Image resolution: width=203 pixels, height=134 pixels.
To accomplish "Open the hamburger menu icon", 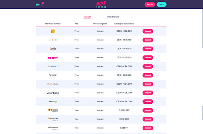I will (37, 4).
